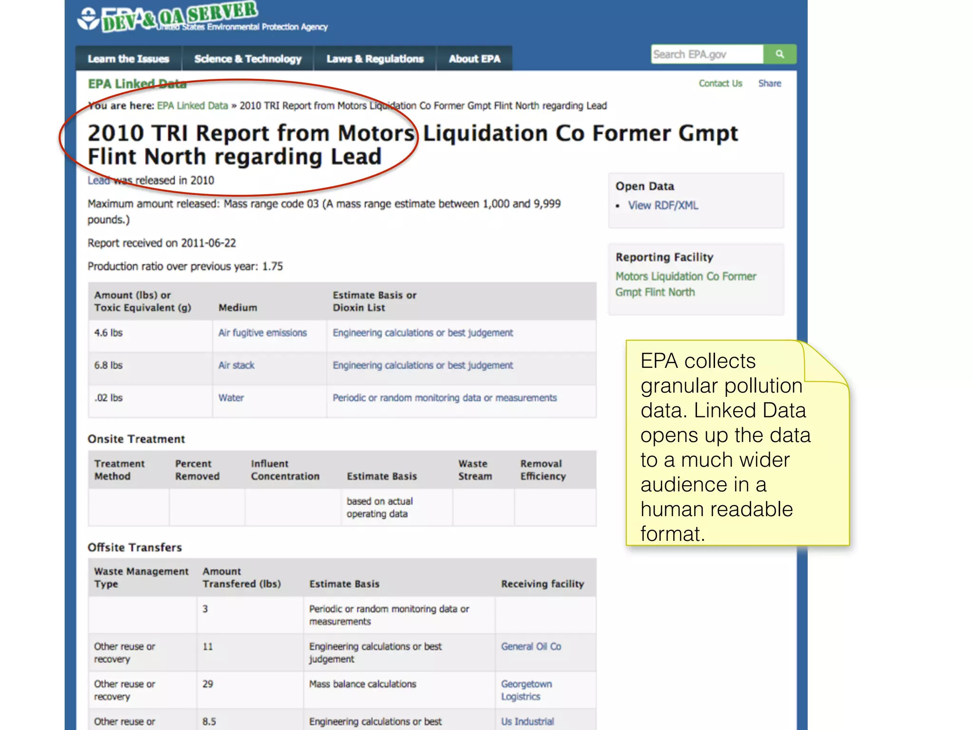Click Engineering calculations link in 6.8 lbs row
The height and width of the screenshot is (730, 973).
pyautogui.click(x=423, y=365)
